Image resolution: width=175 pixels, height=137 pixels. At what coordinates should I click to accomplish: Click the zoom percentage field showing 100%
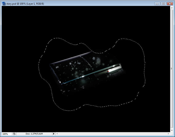pos(7,134)
